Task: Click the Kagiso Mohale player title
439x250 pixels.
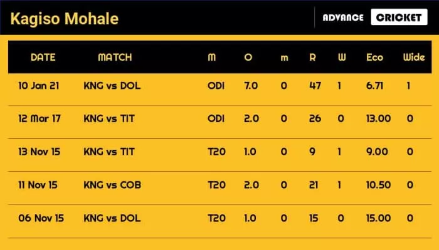Action: coord(63,18)
